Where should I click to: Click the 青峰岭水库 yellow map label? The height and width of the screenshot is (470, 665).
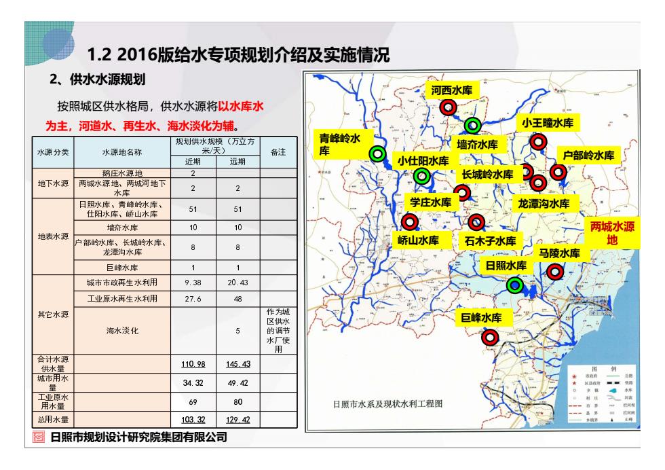342,145
